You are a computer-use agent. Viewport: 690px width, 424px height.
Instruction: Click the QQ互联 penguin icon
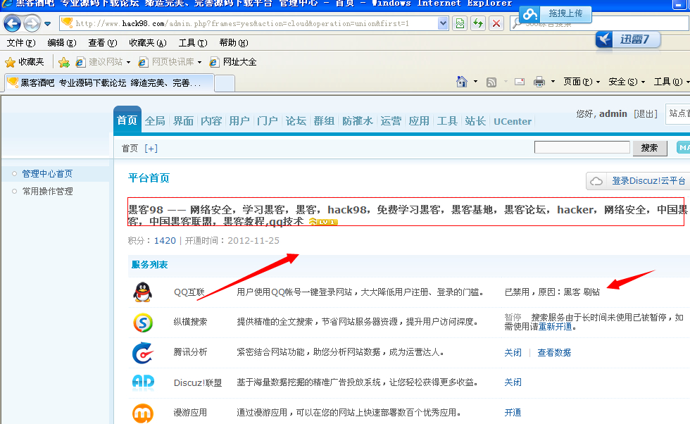point(142,292)
